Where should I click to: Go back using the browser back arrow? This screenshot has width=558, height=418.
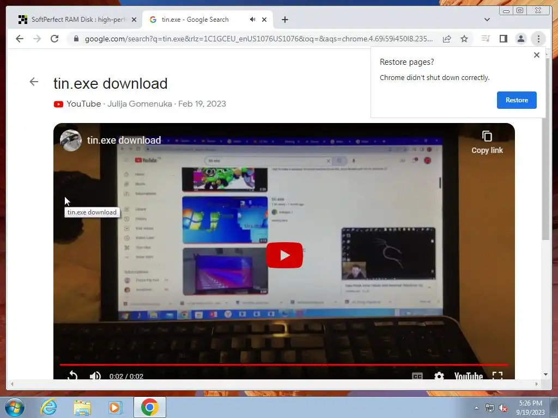coord(20,39)
